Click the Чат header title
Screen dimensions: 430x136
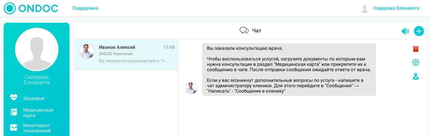click(257, 31)
